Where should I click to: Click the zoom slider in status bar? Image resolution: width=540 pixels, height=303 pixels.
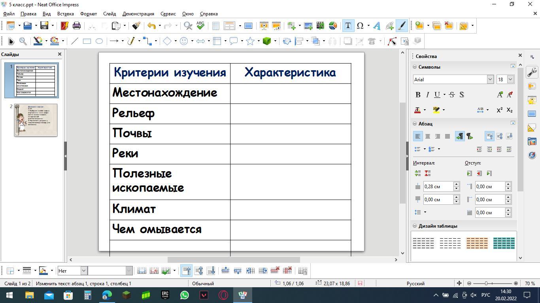tap(486, 283)
